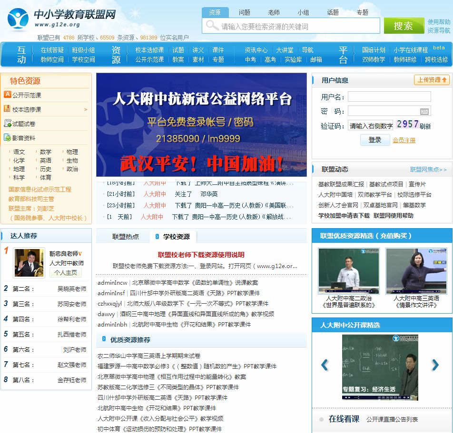Focus the 验证码 input field
453x433 pixels.
(370, 125)
